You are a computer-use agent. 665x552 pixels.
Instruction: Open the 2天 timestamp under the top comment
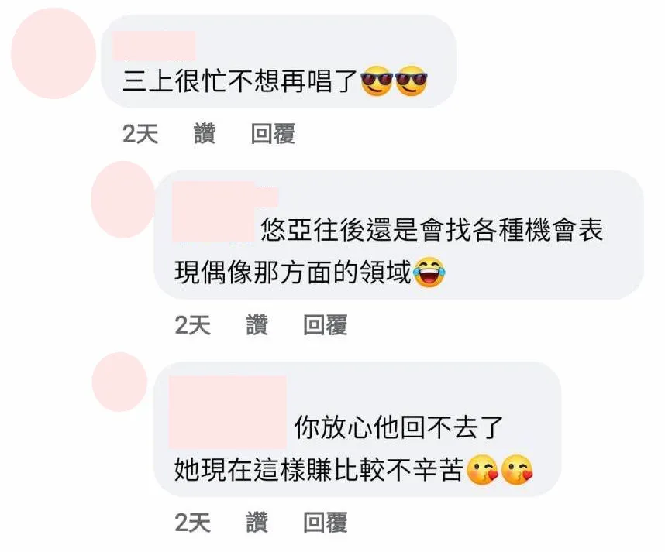pyautogui.click(x=140, y=134)
